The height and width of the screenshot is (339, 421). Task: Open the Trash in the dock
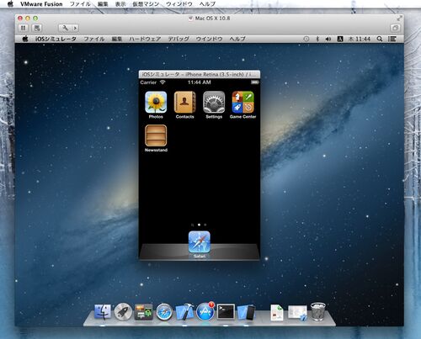point(318,311)
